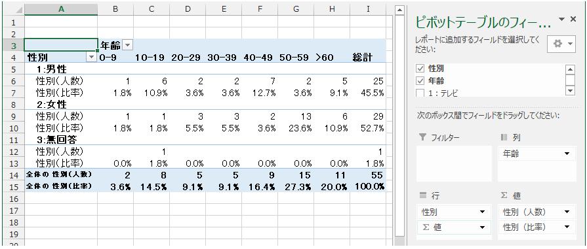Click the field list scroll up arrow
This screenshot has width=587, height=249.
tap(570, 69)
